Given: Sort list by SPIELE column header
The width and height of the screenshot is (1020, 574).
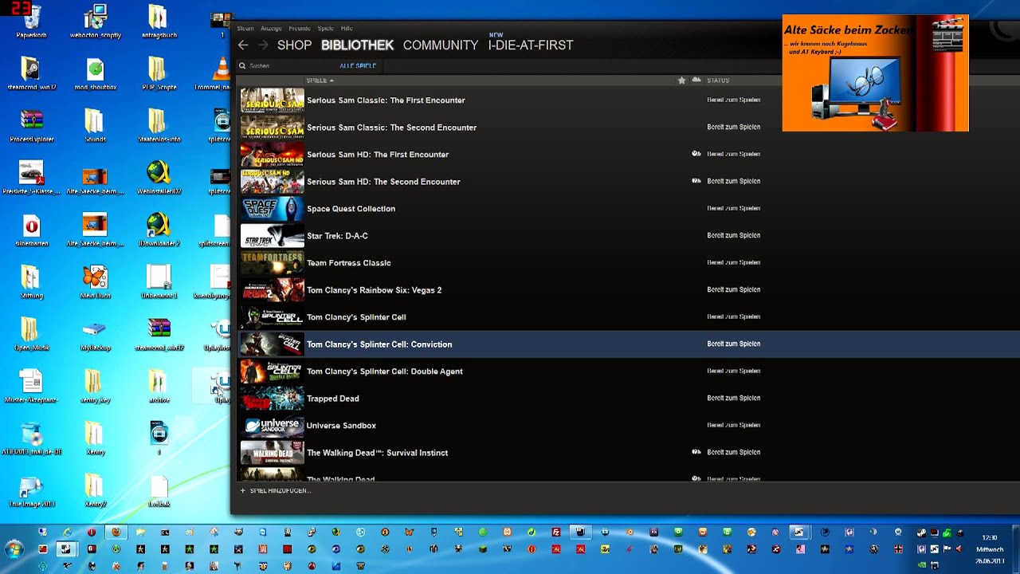Looking at the screenshot, I should pos(320,81).
